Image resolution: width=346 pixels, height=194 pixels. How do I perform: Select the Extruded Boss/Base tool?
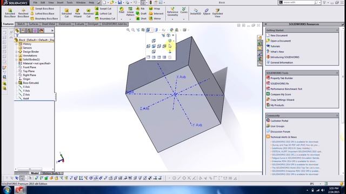[x=10, y=13]
